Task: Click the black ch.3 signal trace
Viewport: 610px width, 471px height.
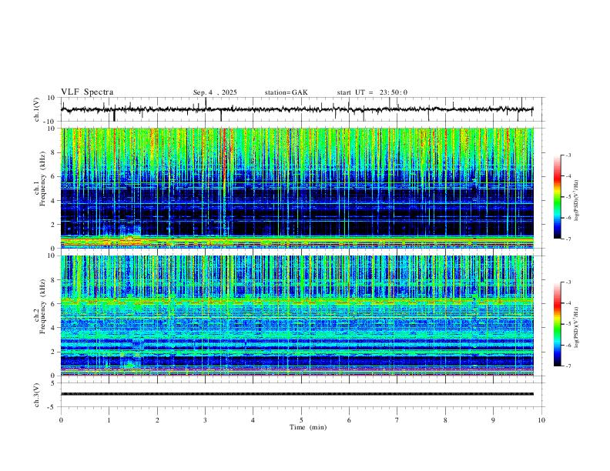Action: coord(297,394)
